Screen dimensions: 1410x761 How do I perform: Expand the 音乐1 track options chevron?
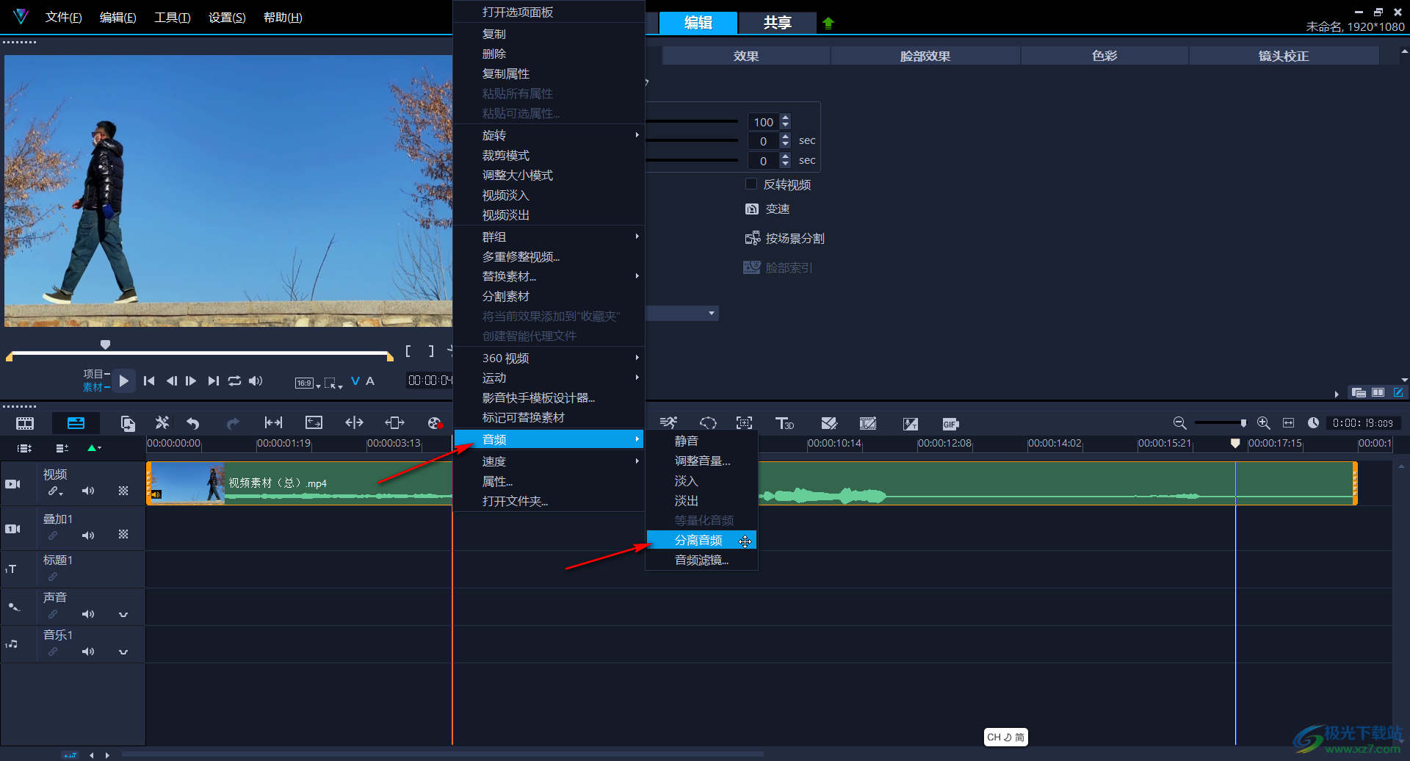pos(123,652)
